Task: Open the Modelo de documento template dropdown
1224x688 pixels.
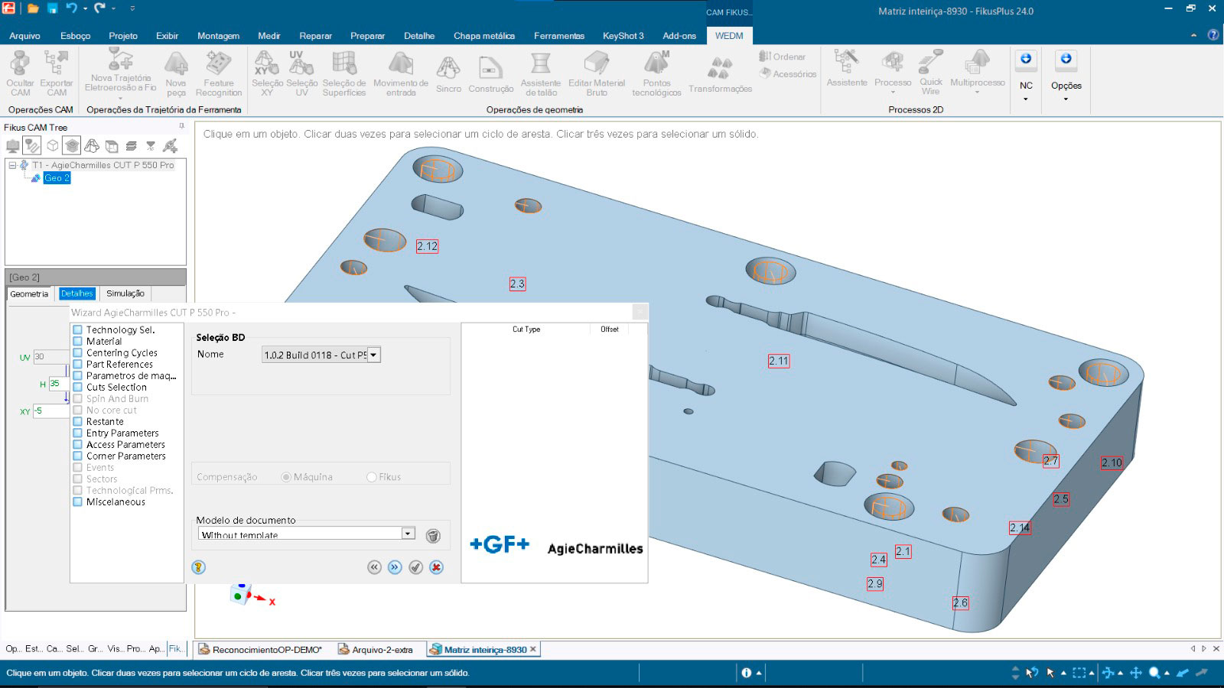Action: point(409,534)
